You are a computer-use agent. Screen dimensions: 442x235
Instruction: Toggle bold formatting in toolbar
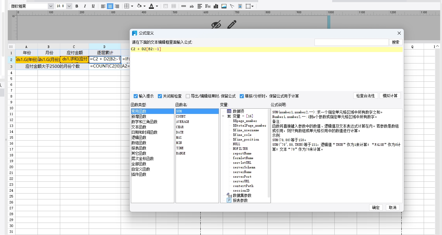77,6
